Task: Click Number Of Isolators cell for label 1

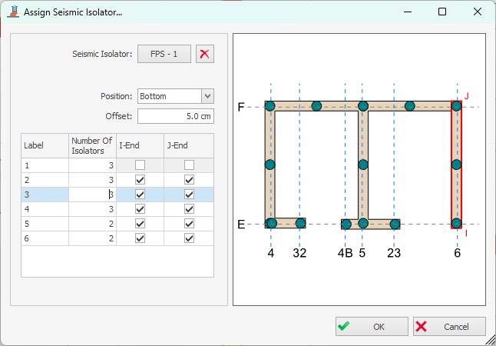Action: [x=92, y=165]
